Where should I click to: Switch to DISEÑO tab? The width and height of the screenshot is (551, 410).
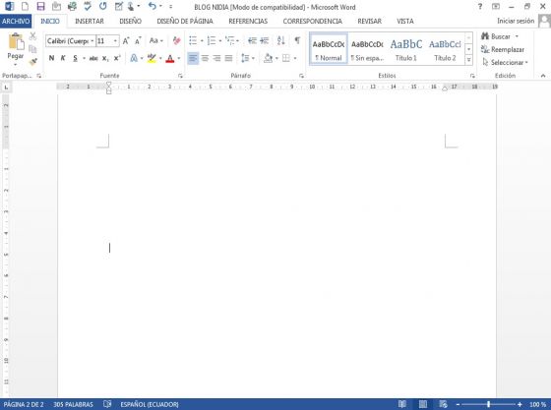pyautogui.click(x=130, y=21)
